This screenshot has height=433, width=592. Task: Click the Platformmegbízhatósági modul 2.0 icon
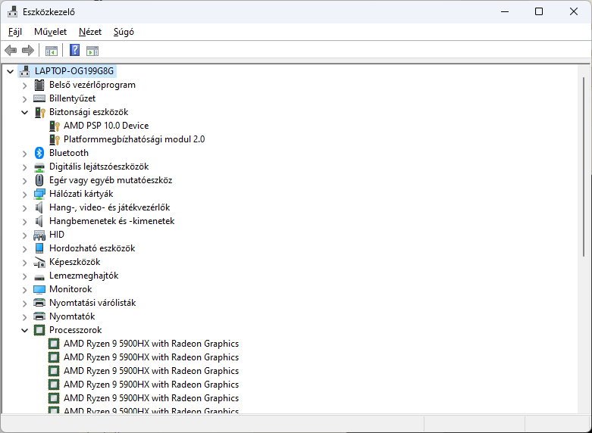55,139
